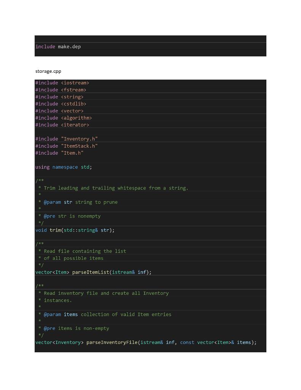Click the '#include <cstdlib>' line
This screenshot has width=301, height=390.
coord(61,104)
